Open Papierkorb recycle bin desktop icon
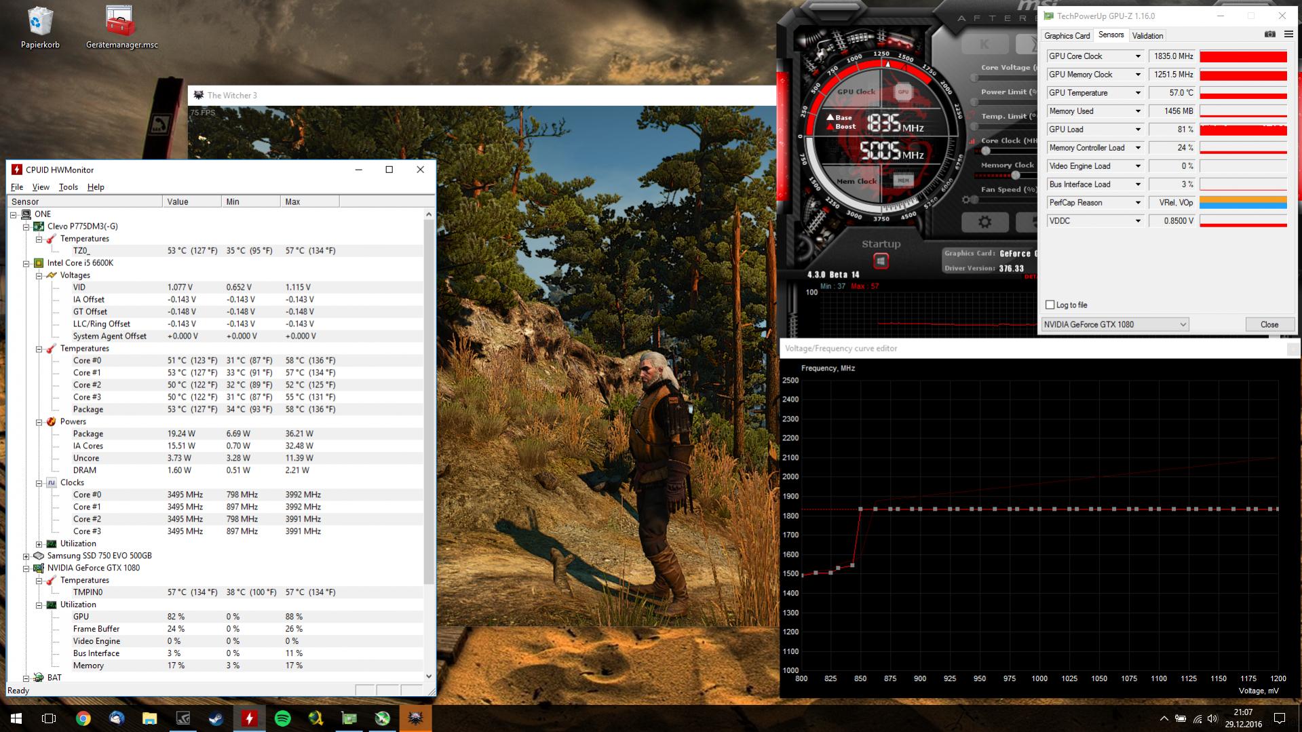Viewport: 1302px width, 732px height. [40, 27]
